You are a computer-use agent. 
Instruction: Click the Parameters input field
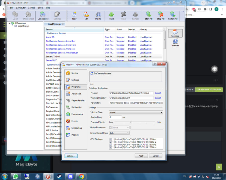(x=136, y=103)
